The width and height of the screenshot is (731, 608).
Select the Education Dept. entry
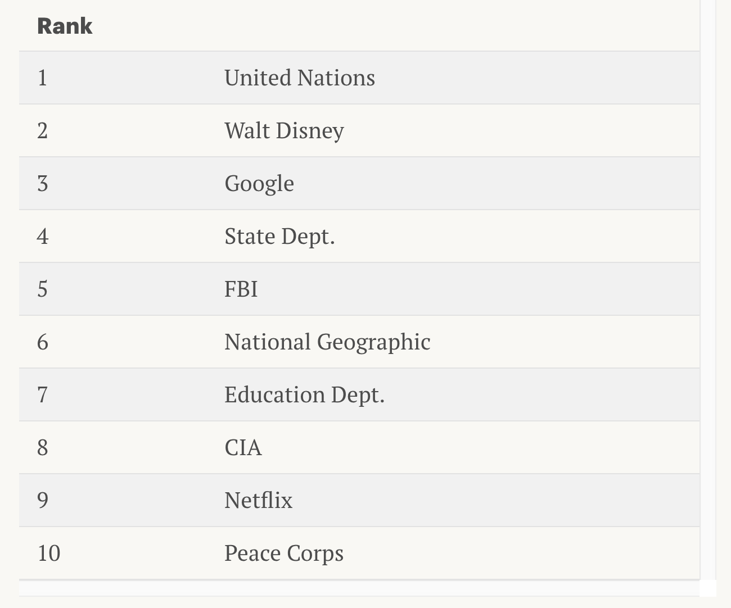coord(304,395)
